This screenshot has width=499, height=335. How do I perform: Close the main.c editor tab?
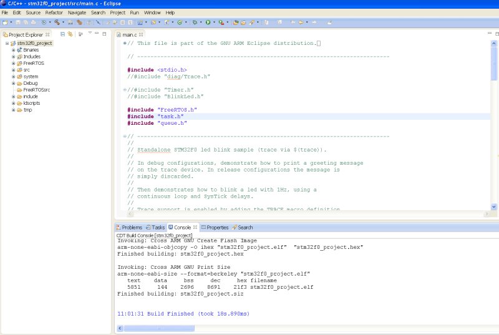(141, 35)
